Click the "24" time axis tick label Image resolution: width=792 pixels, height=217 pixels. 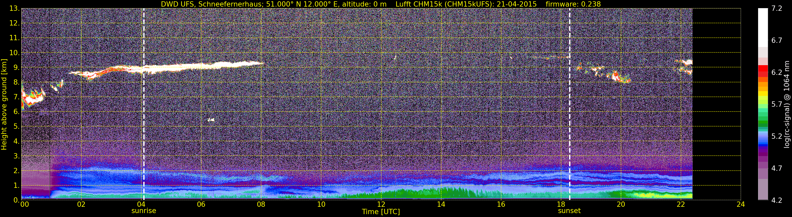point(741,205)
